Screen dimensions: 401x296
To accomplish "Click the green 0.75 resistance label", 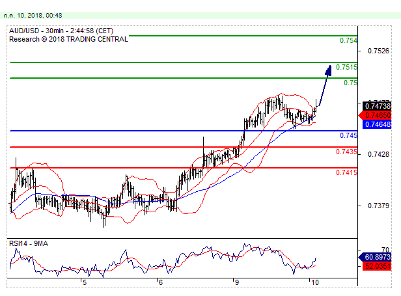I will coord(350,83).
